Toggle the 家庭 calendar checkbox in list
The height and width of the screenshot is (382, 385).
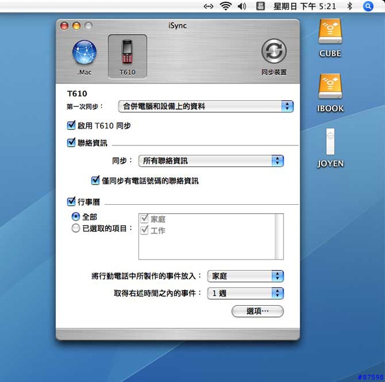point(144,219)
